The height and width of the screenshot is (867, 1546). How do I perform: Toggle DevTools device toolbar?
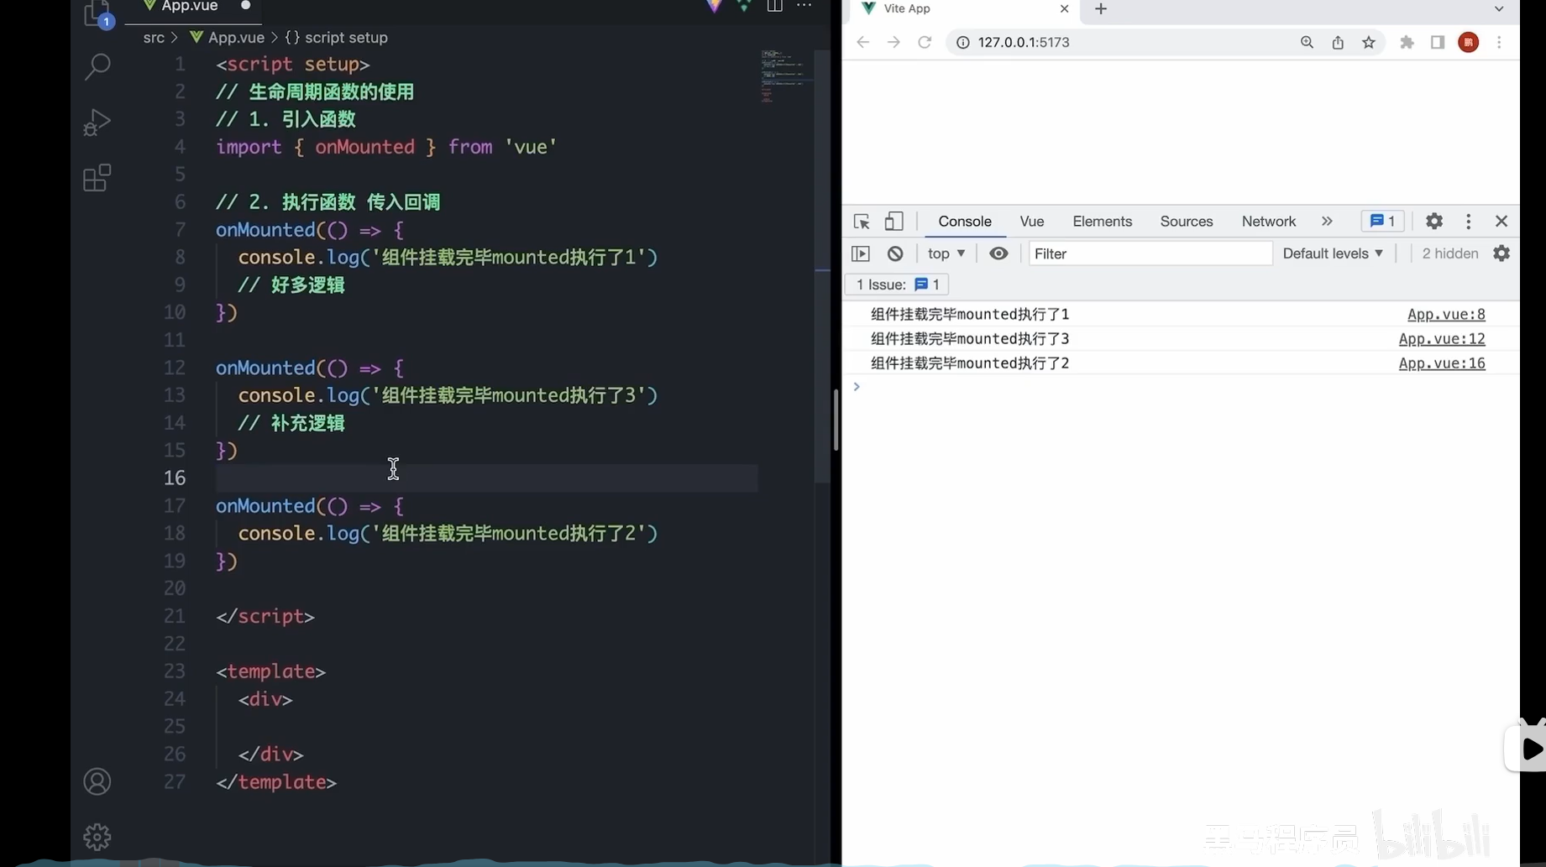coord(894,222)
